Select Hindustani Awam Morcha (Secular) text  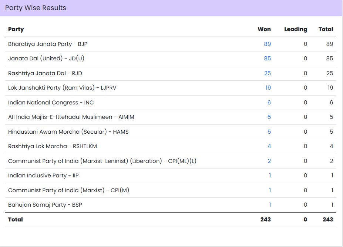57,132
